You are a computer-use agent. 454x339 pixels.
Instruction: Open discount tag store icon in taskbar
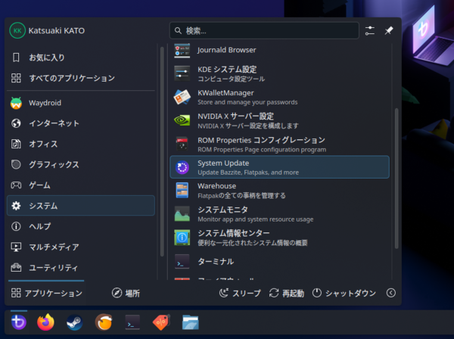pyautogui.click(x=161, y=322)
